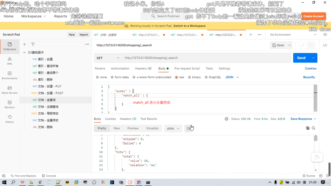Open the Save Response dropdown
Viewport: 331px width, 186px height.
pos(303,119)
